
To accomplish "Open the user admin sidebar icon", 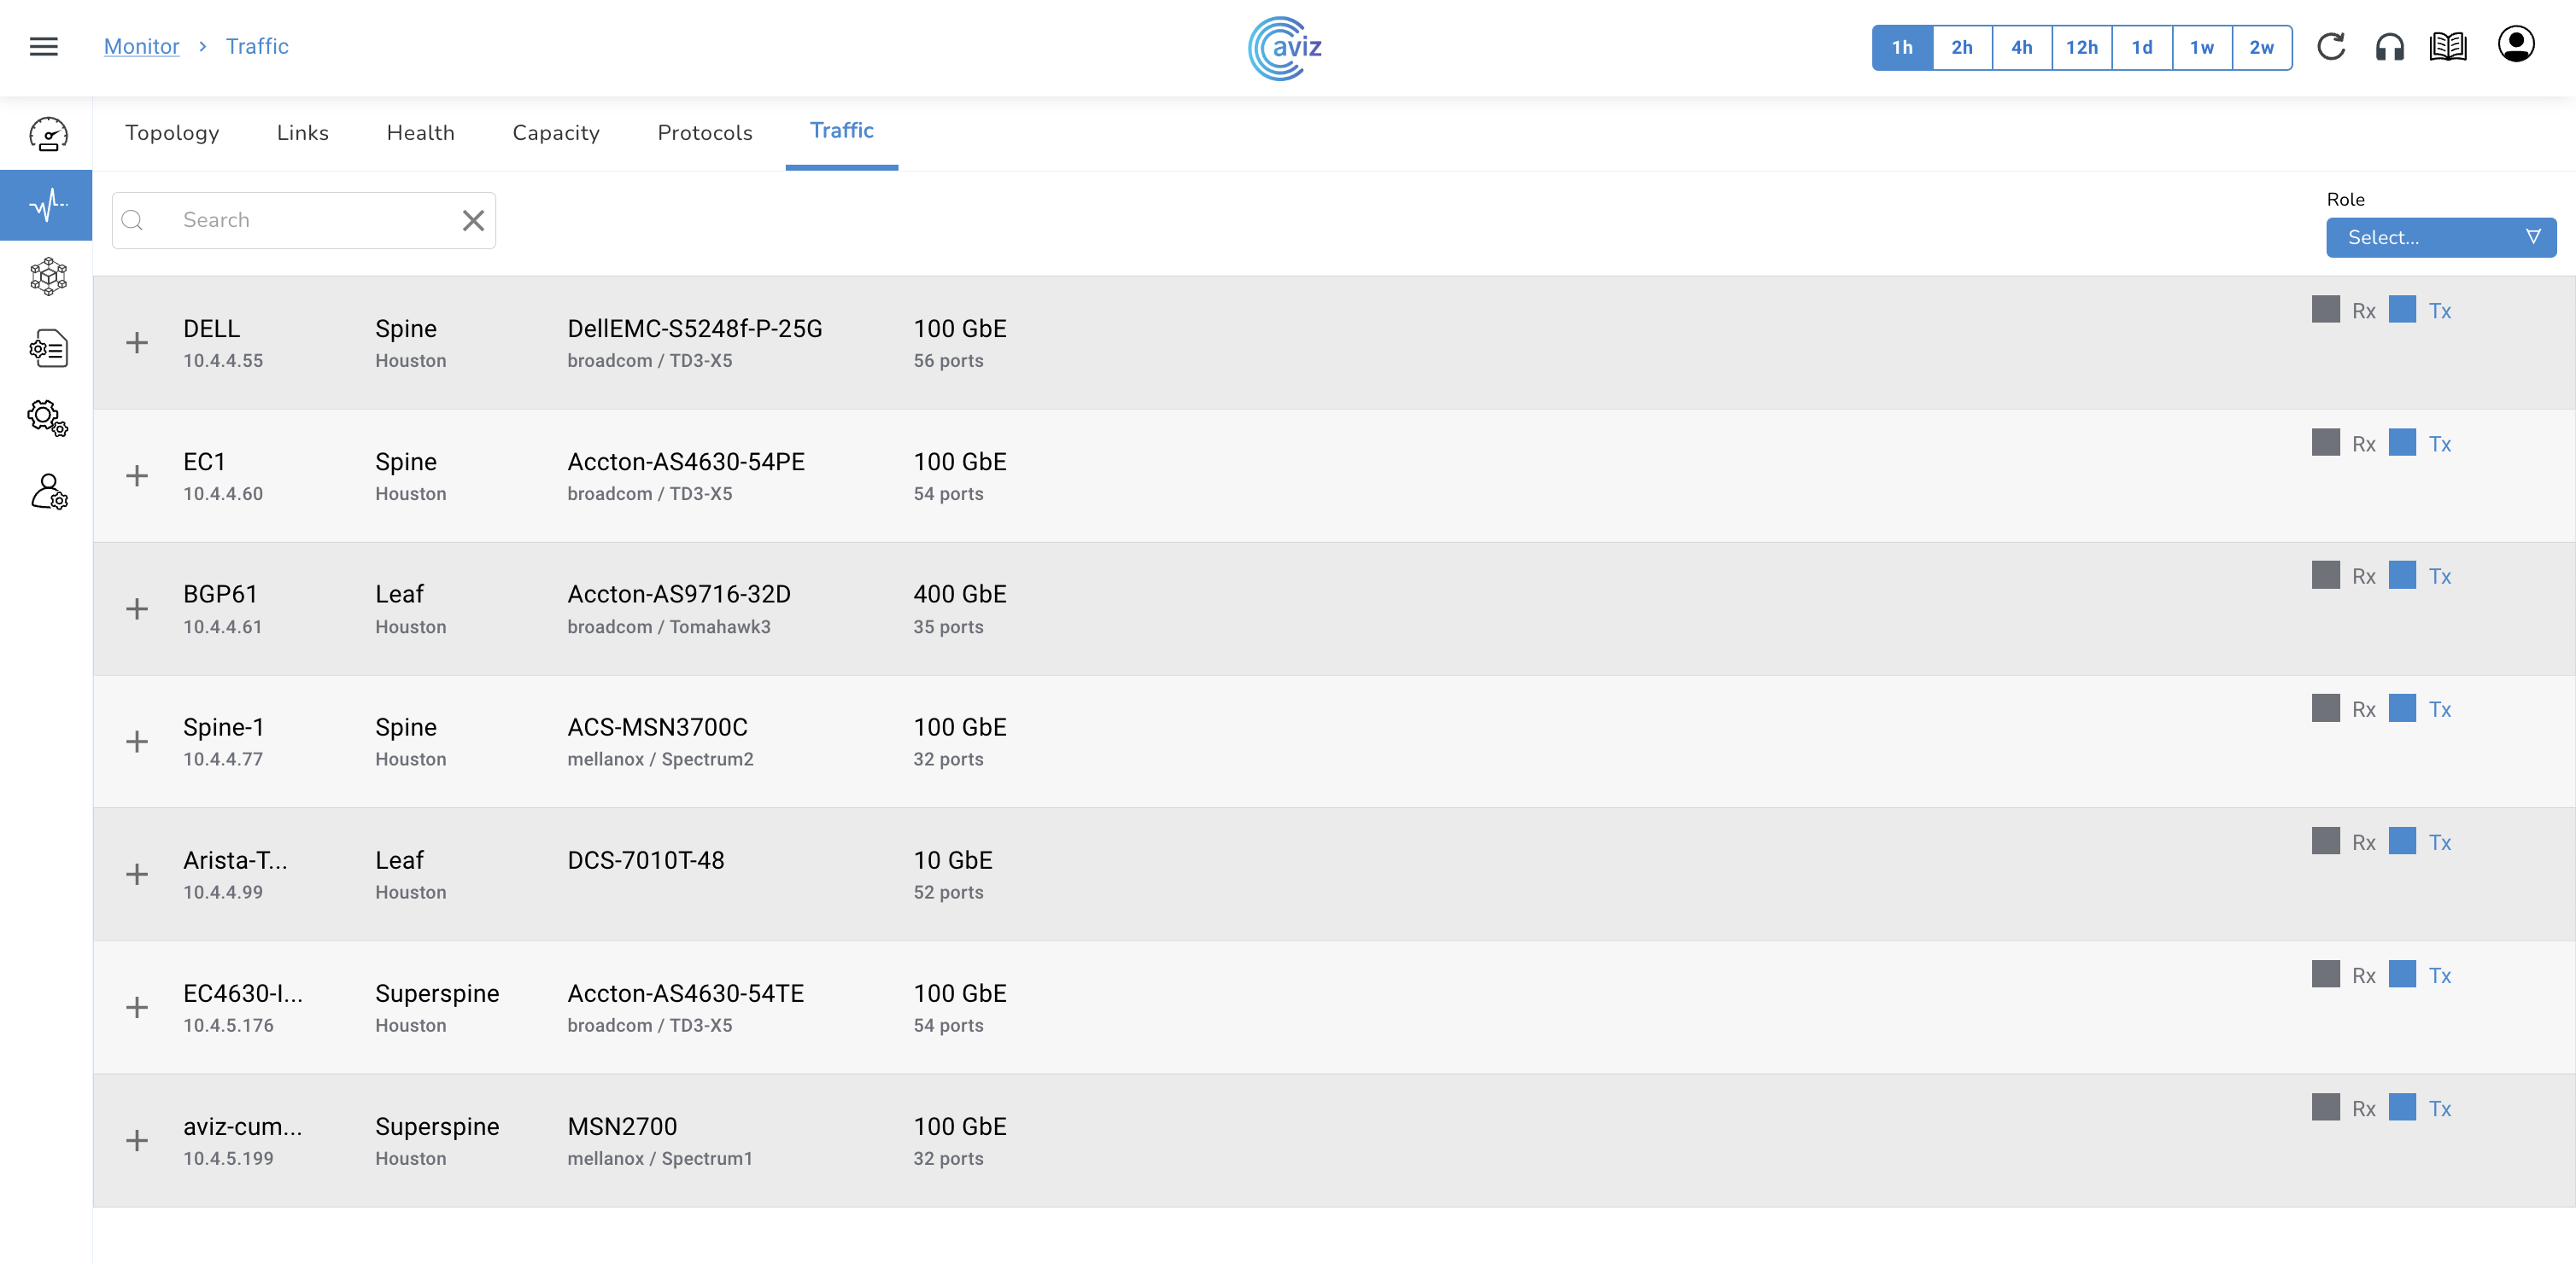I will 47,492.
